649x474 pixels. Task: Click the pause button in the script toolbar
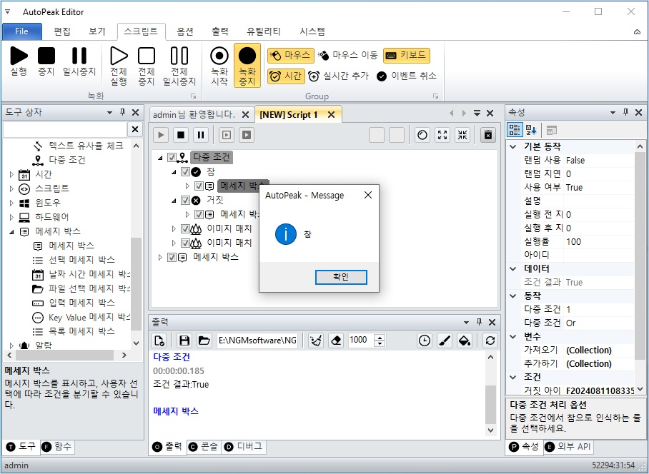coord(201,135)
